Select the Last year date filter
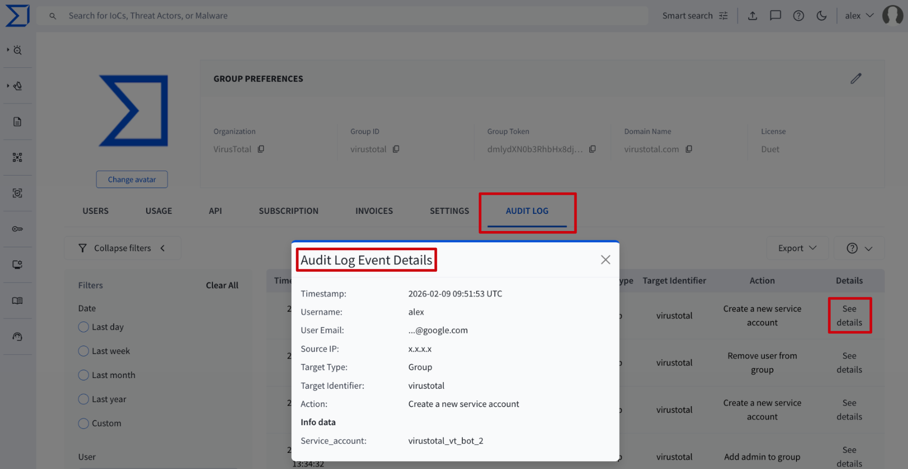Image resolution: width=908 pixels, height=469 pixels. click(84, 399)
